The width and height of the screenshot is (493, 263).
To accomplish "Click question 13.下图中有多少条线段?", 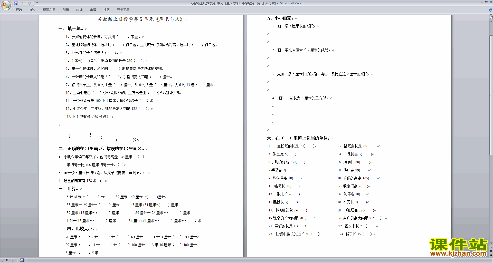I will [x=88, y=116].
